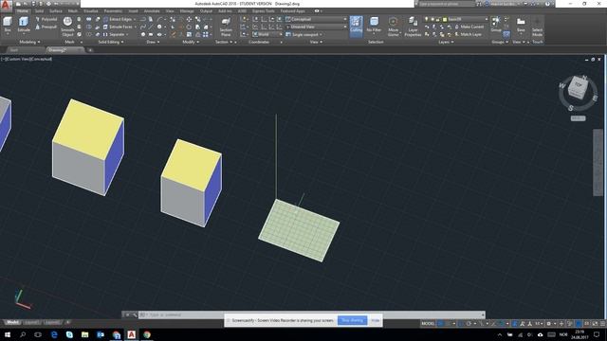Select the Box solid tool

8,25
